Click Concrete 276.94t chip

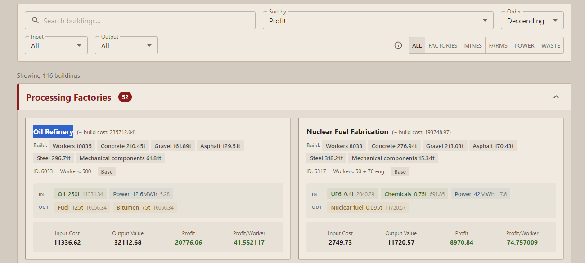[x=394, y=146]
